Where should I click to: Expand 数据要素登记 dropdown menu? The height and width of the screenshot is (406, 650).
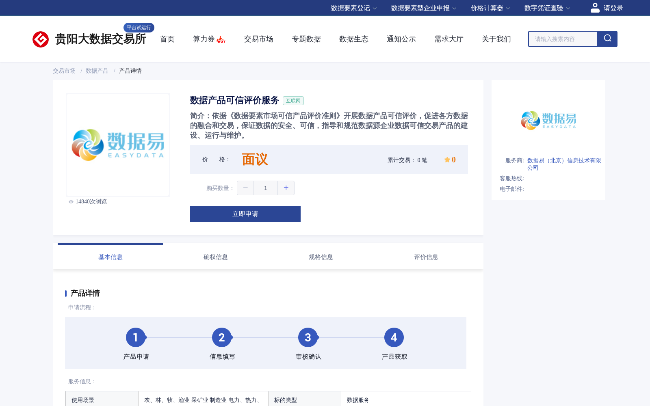pos(354,8)
